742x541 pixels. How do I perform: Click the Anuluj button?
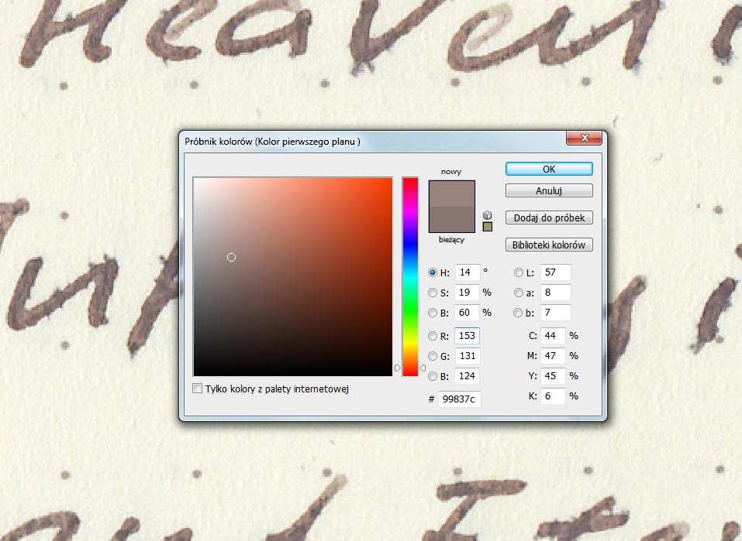[549, 190]
